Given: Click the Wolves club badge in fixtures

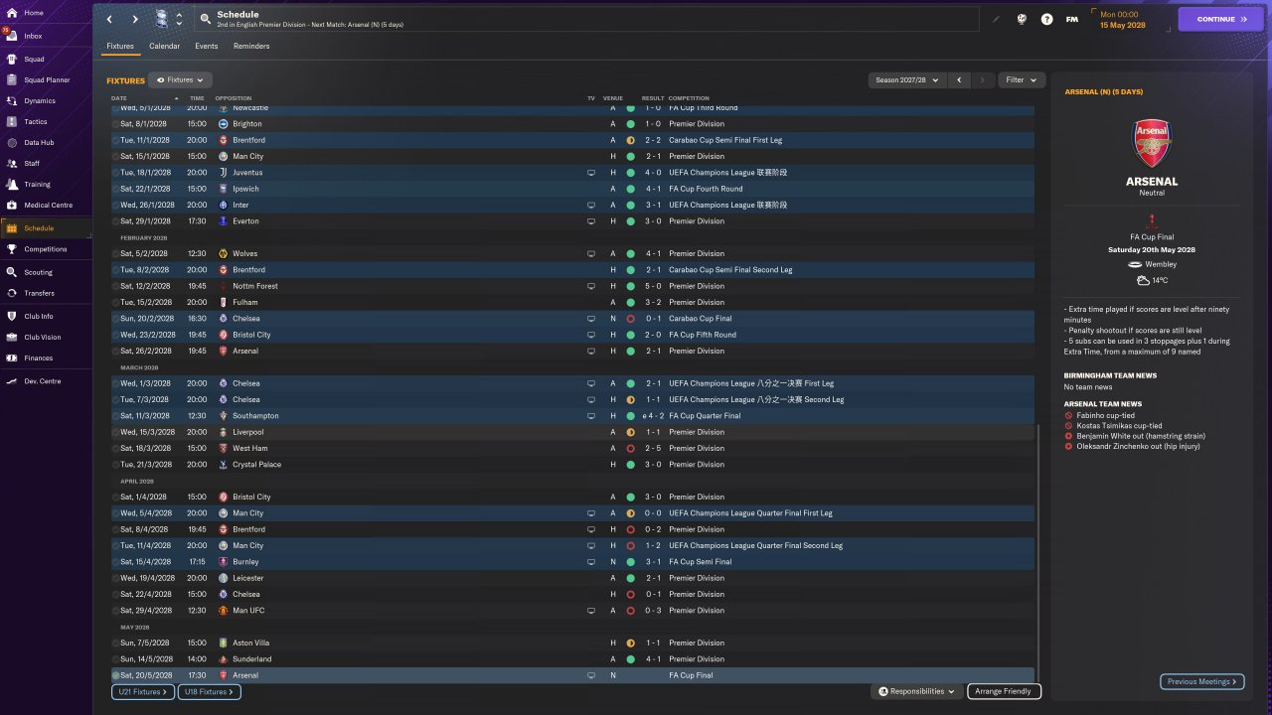Looking at the screenshot, I should click(x=223, y=253).
